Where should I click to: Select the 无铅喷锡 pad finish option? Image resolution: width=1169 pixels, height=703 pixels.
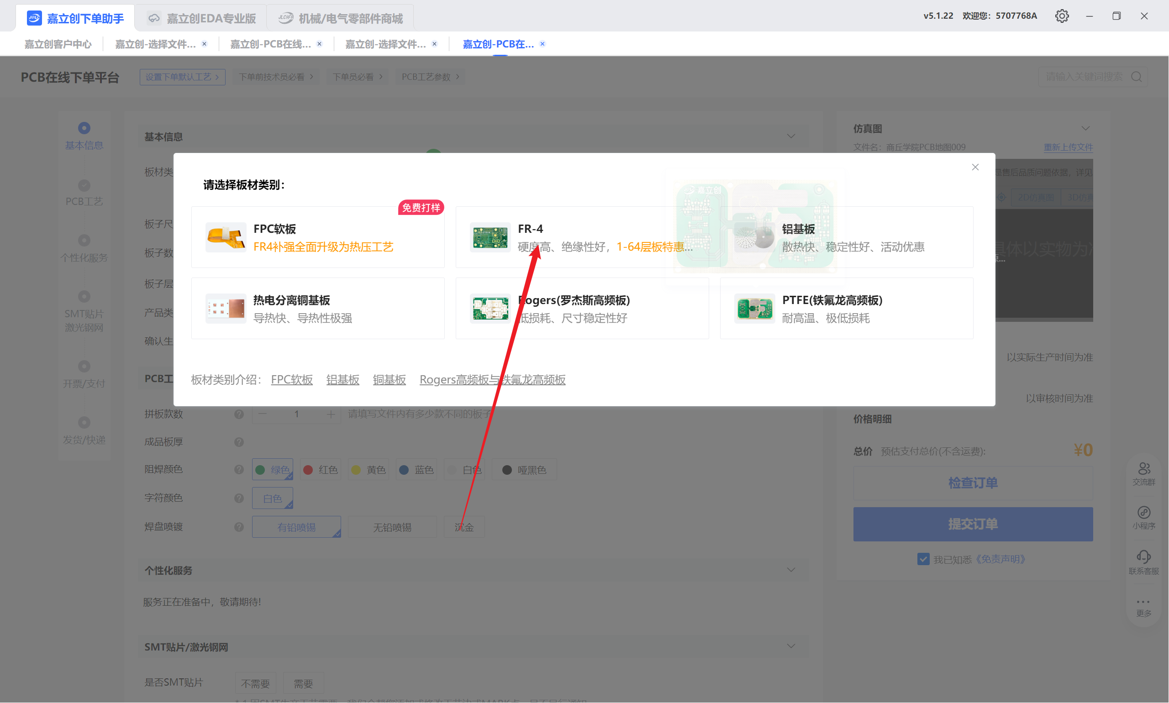click(x=392, y=527)
